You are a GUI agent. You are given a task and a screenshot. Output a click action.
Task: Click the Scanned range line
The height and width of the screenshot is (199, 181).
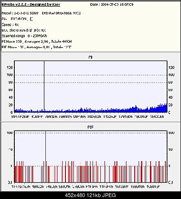pyautogui.click(x=24, y=36)
